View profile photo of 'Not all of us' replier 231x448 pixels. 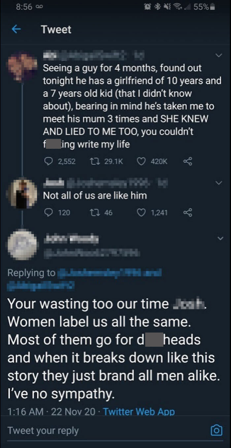click(22, 194)
